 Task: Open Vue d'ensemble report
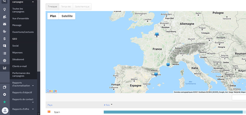[x=20, y=18]
